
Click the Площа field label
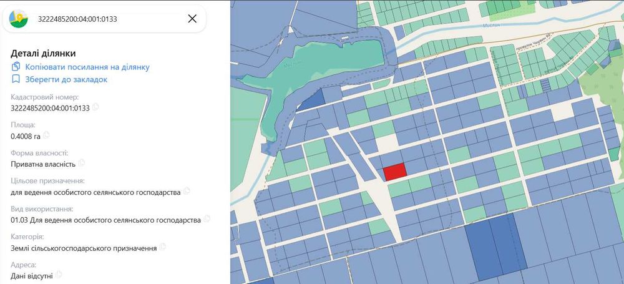(23, 125)
